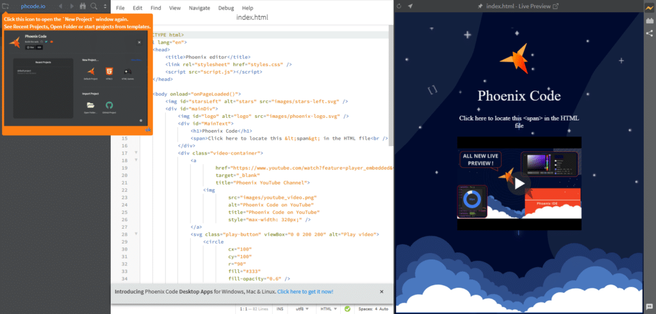Click the live preview highlight arrow icon
The height and width of the screenshot is (314, 656).
(x=411, y=6)
